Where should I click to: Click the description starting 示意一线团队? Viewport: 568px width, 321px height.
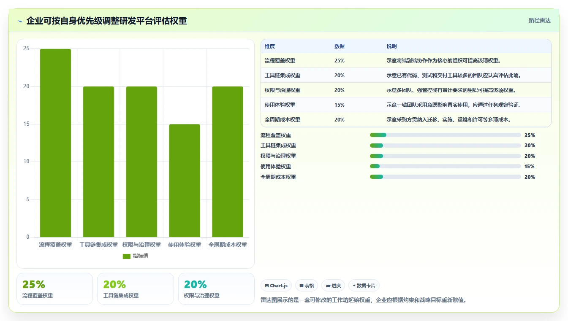point(454,105)
